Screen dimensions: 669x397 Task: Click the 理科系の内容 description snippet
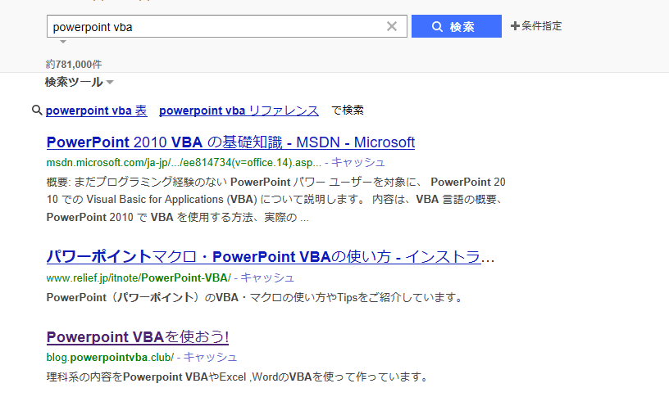237,377
